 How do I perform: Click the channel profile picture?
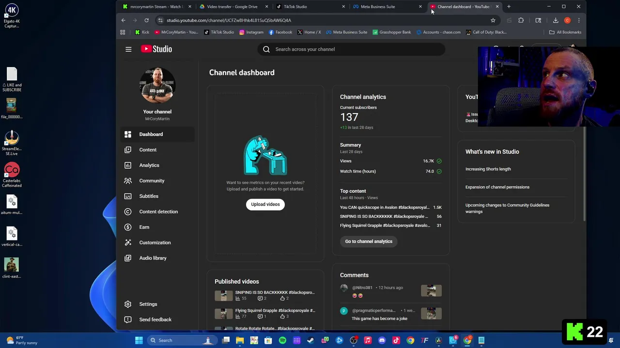(157, 86)
